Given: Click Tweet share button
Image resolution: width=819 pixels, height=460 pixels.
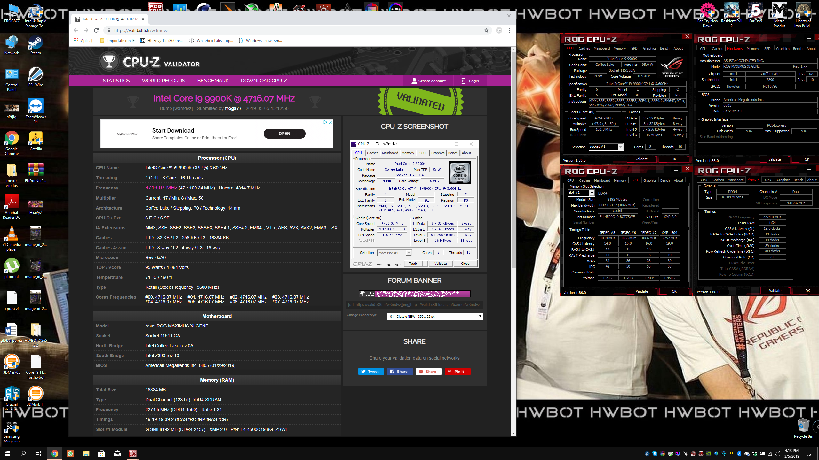Looking at the screenshot, I should pyautogui.click(x=371, y=372).
